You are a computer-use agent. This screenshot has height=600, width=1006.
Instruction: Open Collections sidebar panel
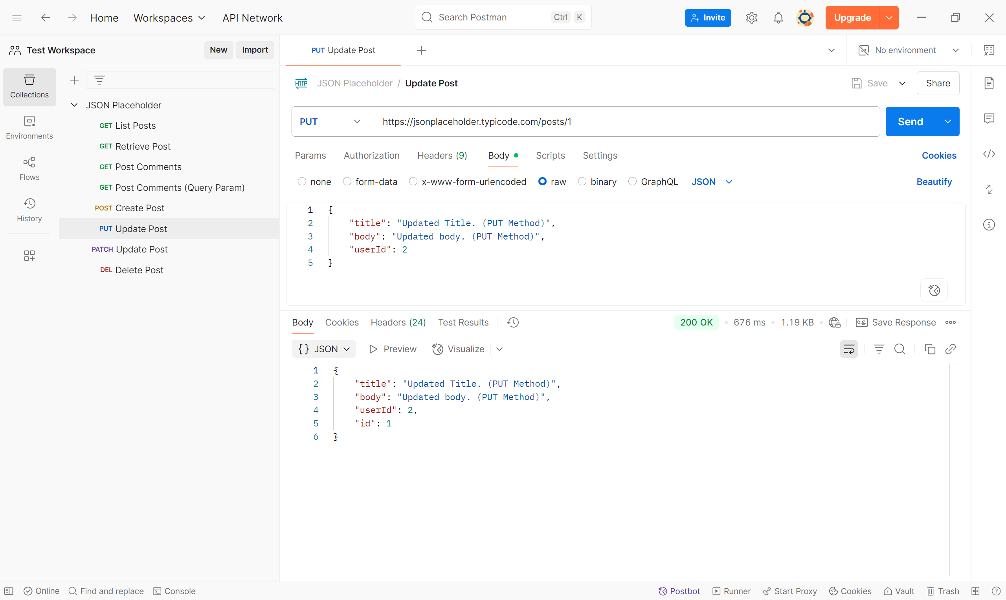pos(29,87)
